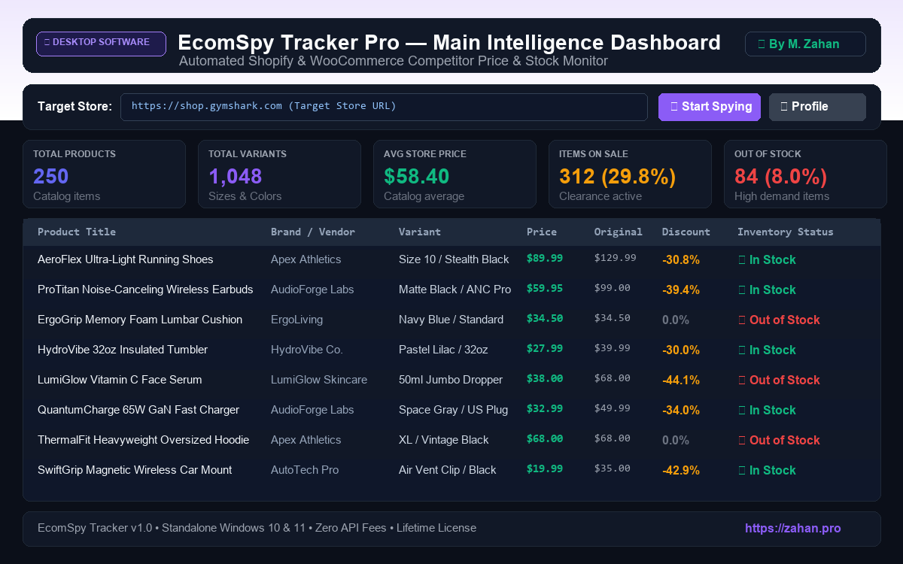Screen dimensions: 903x564
Task: Click Apex Athletics vendor in AeroFlex row
Action: pyautogui.click(x=306, y=259)
